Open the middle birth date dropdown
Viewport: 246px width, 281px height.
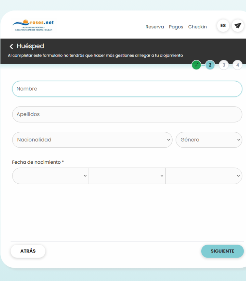pos(127,176)
